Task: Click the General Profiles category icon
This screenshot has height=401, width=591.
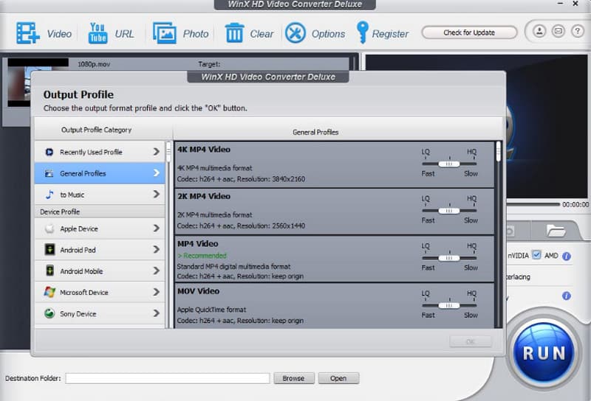Action: coord(49,173)
